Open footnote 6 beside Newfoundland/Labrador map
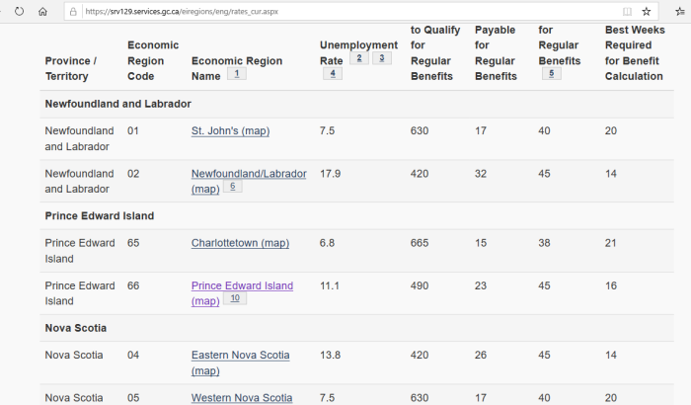This screenshot has width=691, height=405. coord(233,186)
